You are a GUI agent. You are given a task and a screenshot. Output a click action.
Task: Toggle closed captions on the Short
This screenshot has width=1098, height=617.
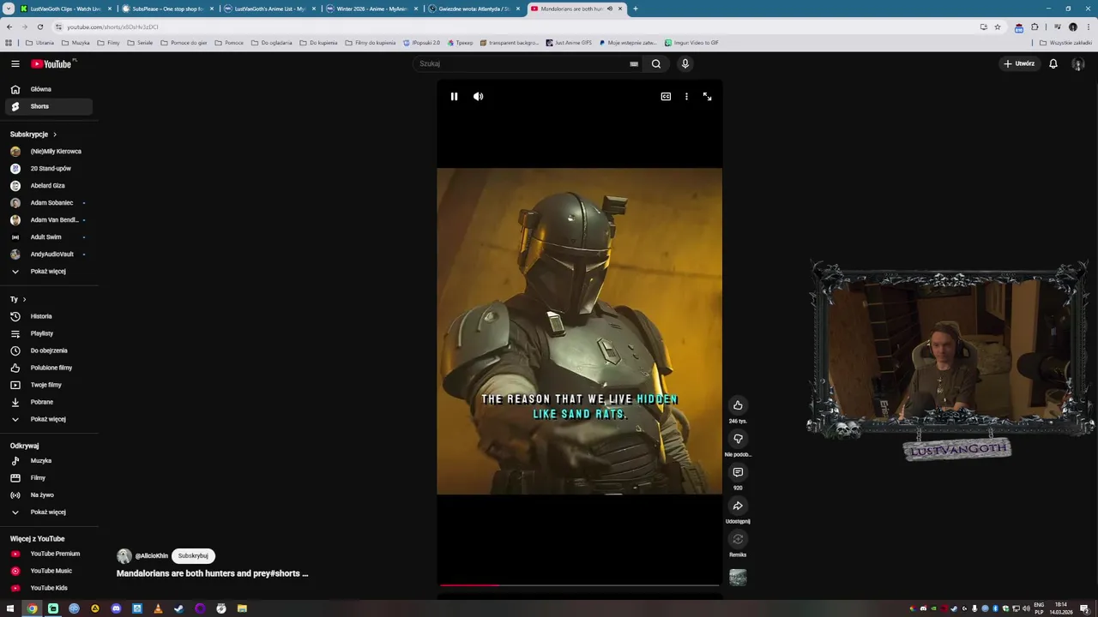(666, 97)
